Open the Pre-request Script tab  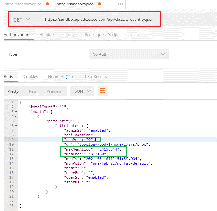pos(102,35)
